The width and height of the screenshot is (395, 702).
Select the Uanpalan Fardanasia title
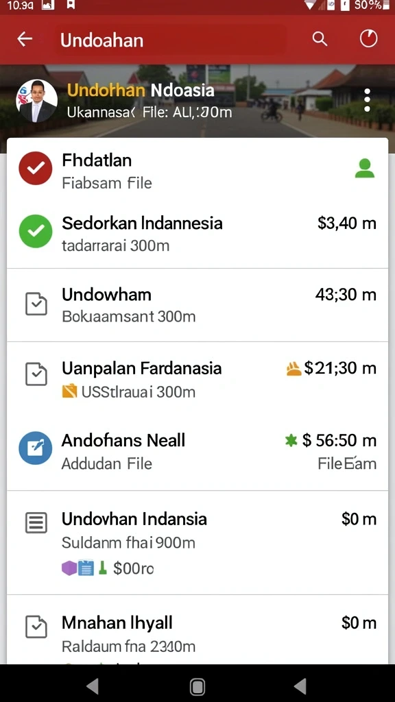pyautogui.click(x=141, y=368)
